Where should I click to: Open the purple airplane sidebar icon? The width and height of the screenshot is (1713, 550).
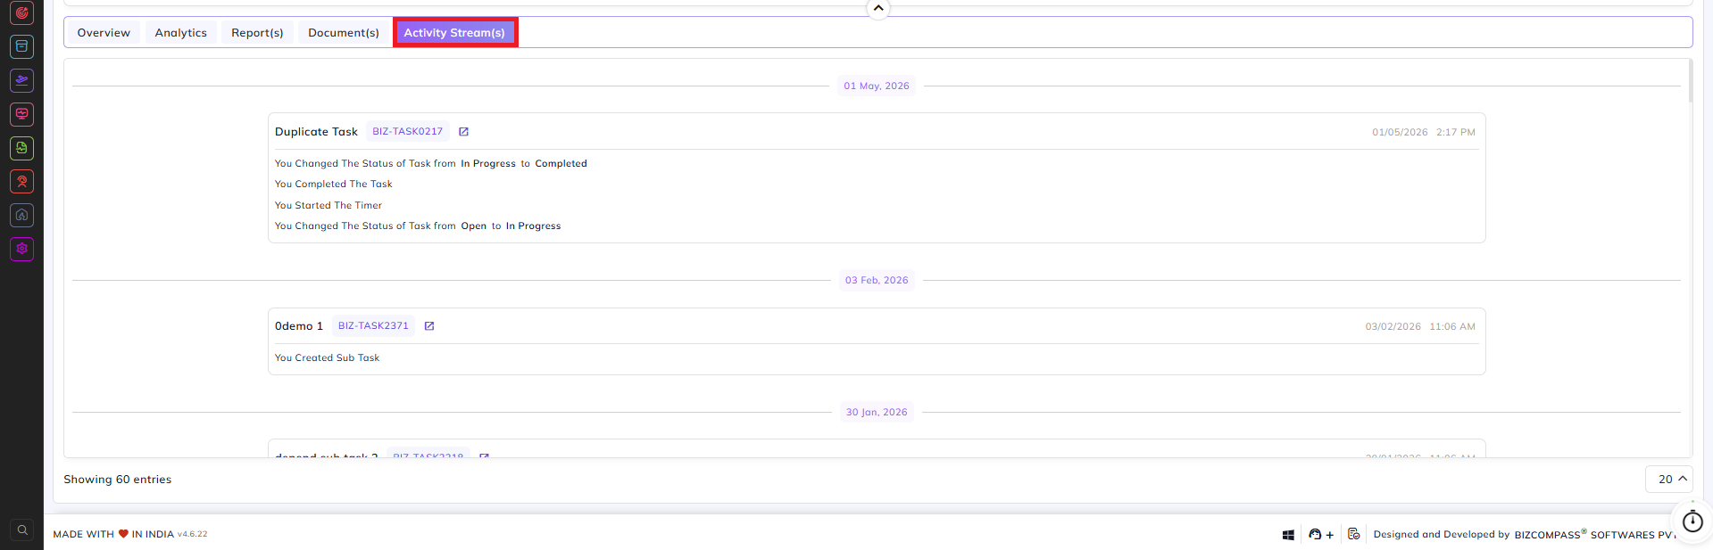coord(22,80)
